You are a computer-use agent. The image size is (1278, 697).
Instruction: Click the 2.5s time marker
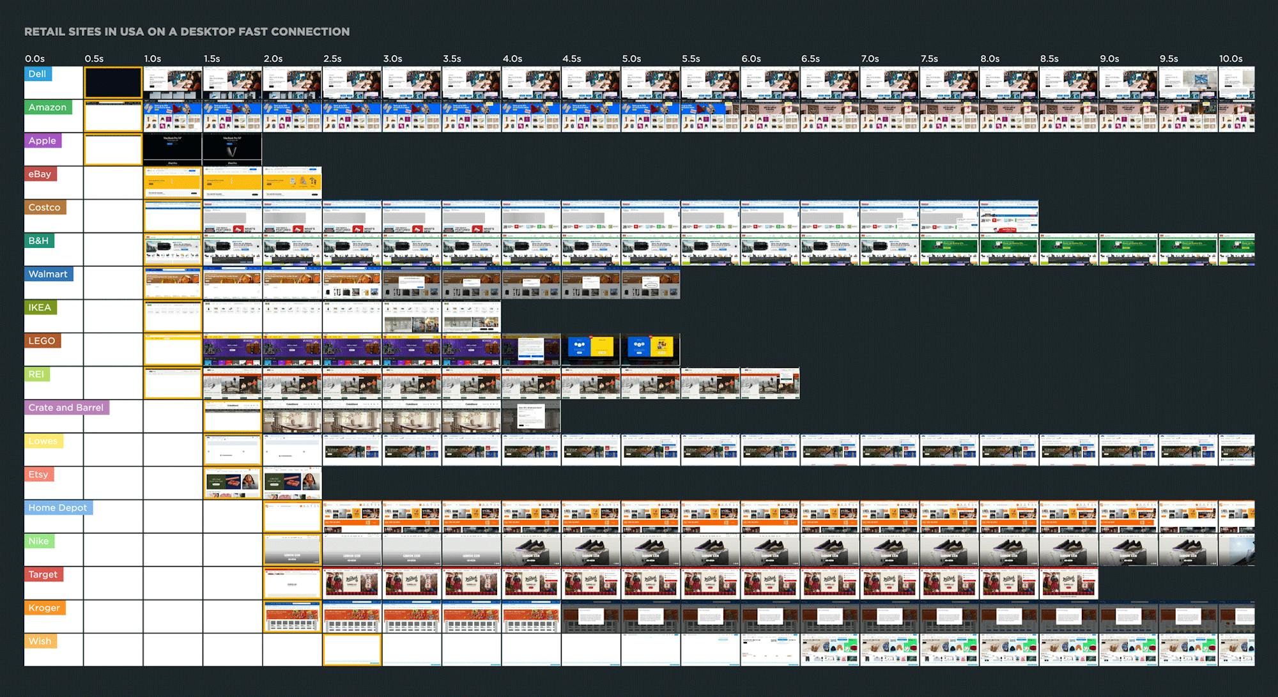tap(332, 59)
